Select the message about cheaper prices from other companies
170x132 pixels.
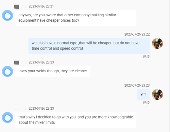coord(76,18)
